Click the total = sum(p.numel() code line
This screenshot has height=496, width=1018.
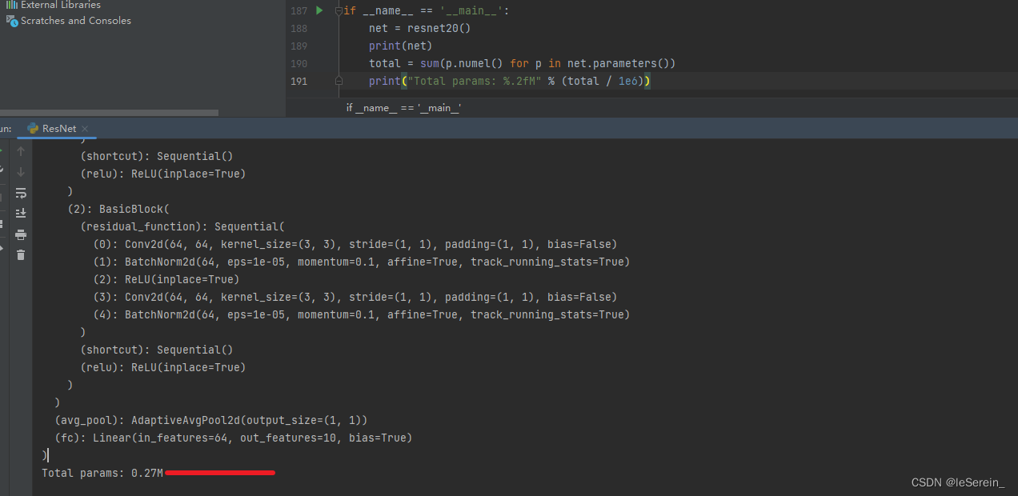[x=523, y=63]
